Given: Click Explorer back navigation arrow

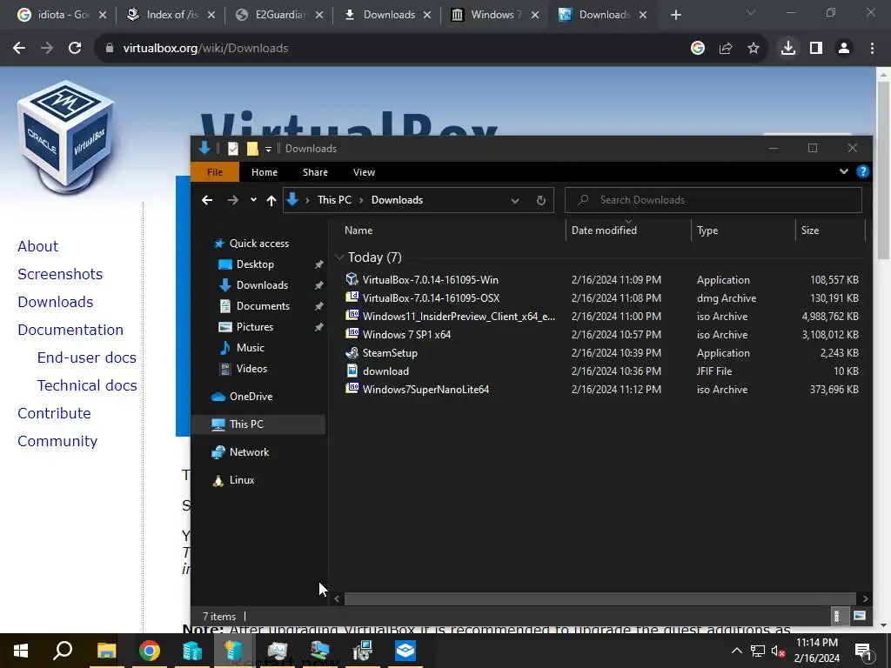Looking at the screenshot, I should click(x=207, y=200).
